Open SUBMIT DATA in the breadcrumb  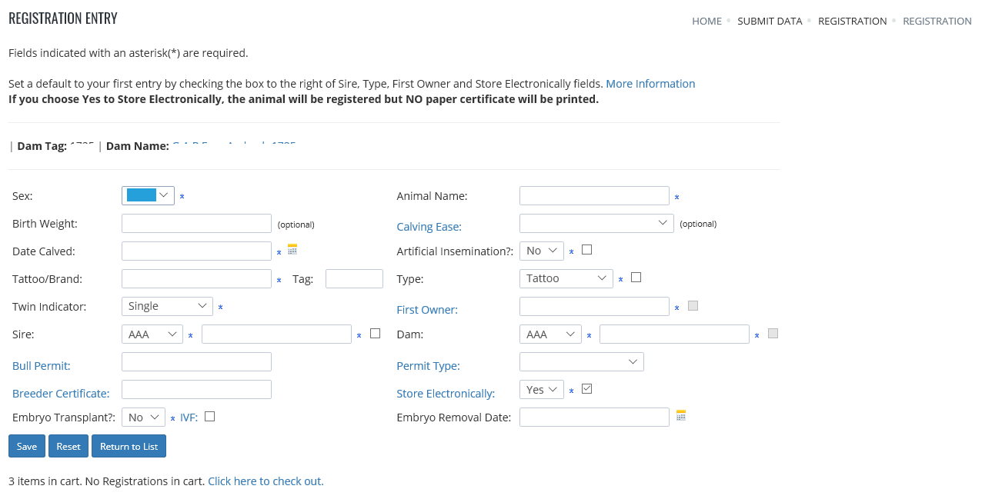[x=770, y=22]
